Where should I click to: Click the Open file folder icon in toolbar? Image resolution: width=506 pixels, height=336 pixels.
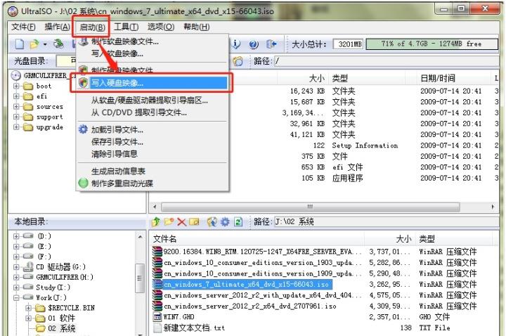coord(34,44)
